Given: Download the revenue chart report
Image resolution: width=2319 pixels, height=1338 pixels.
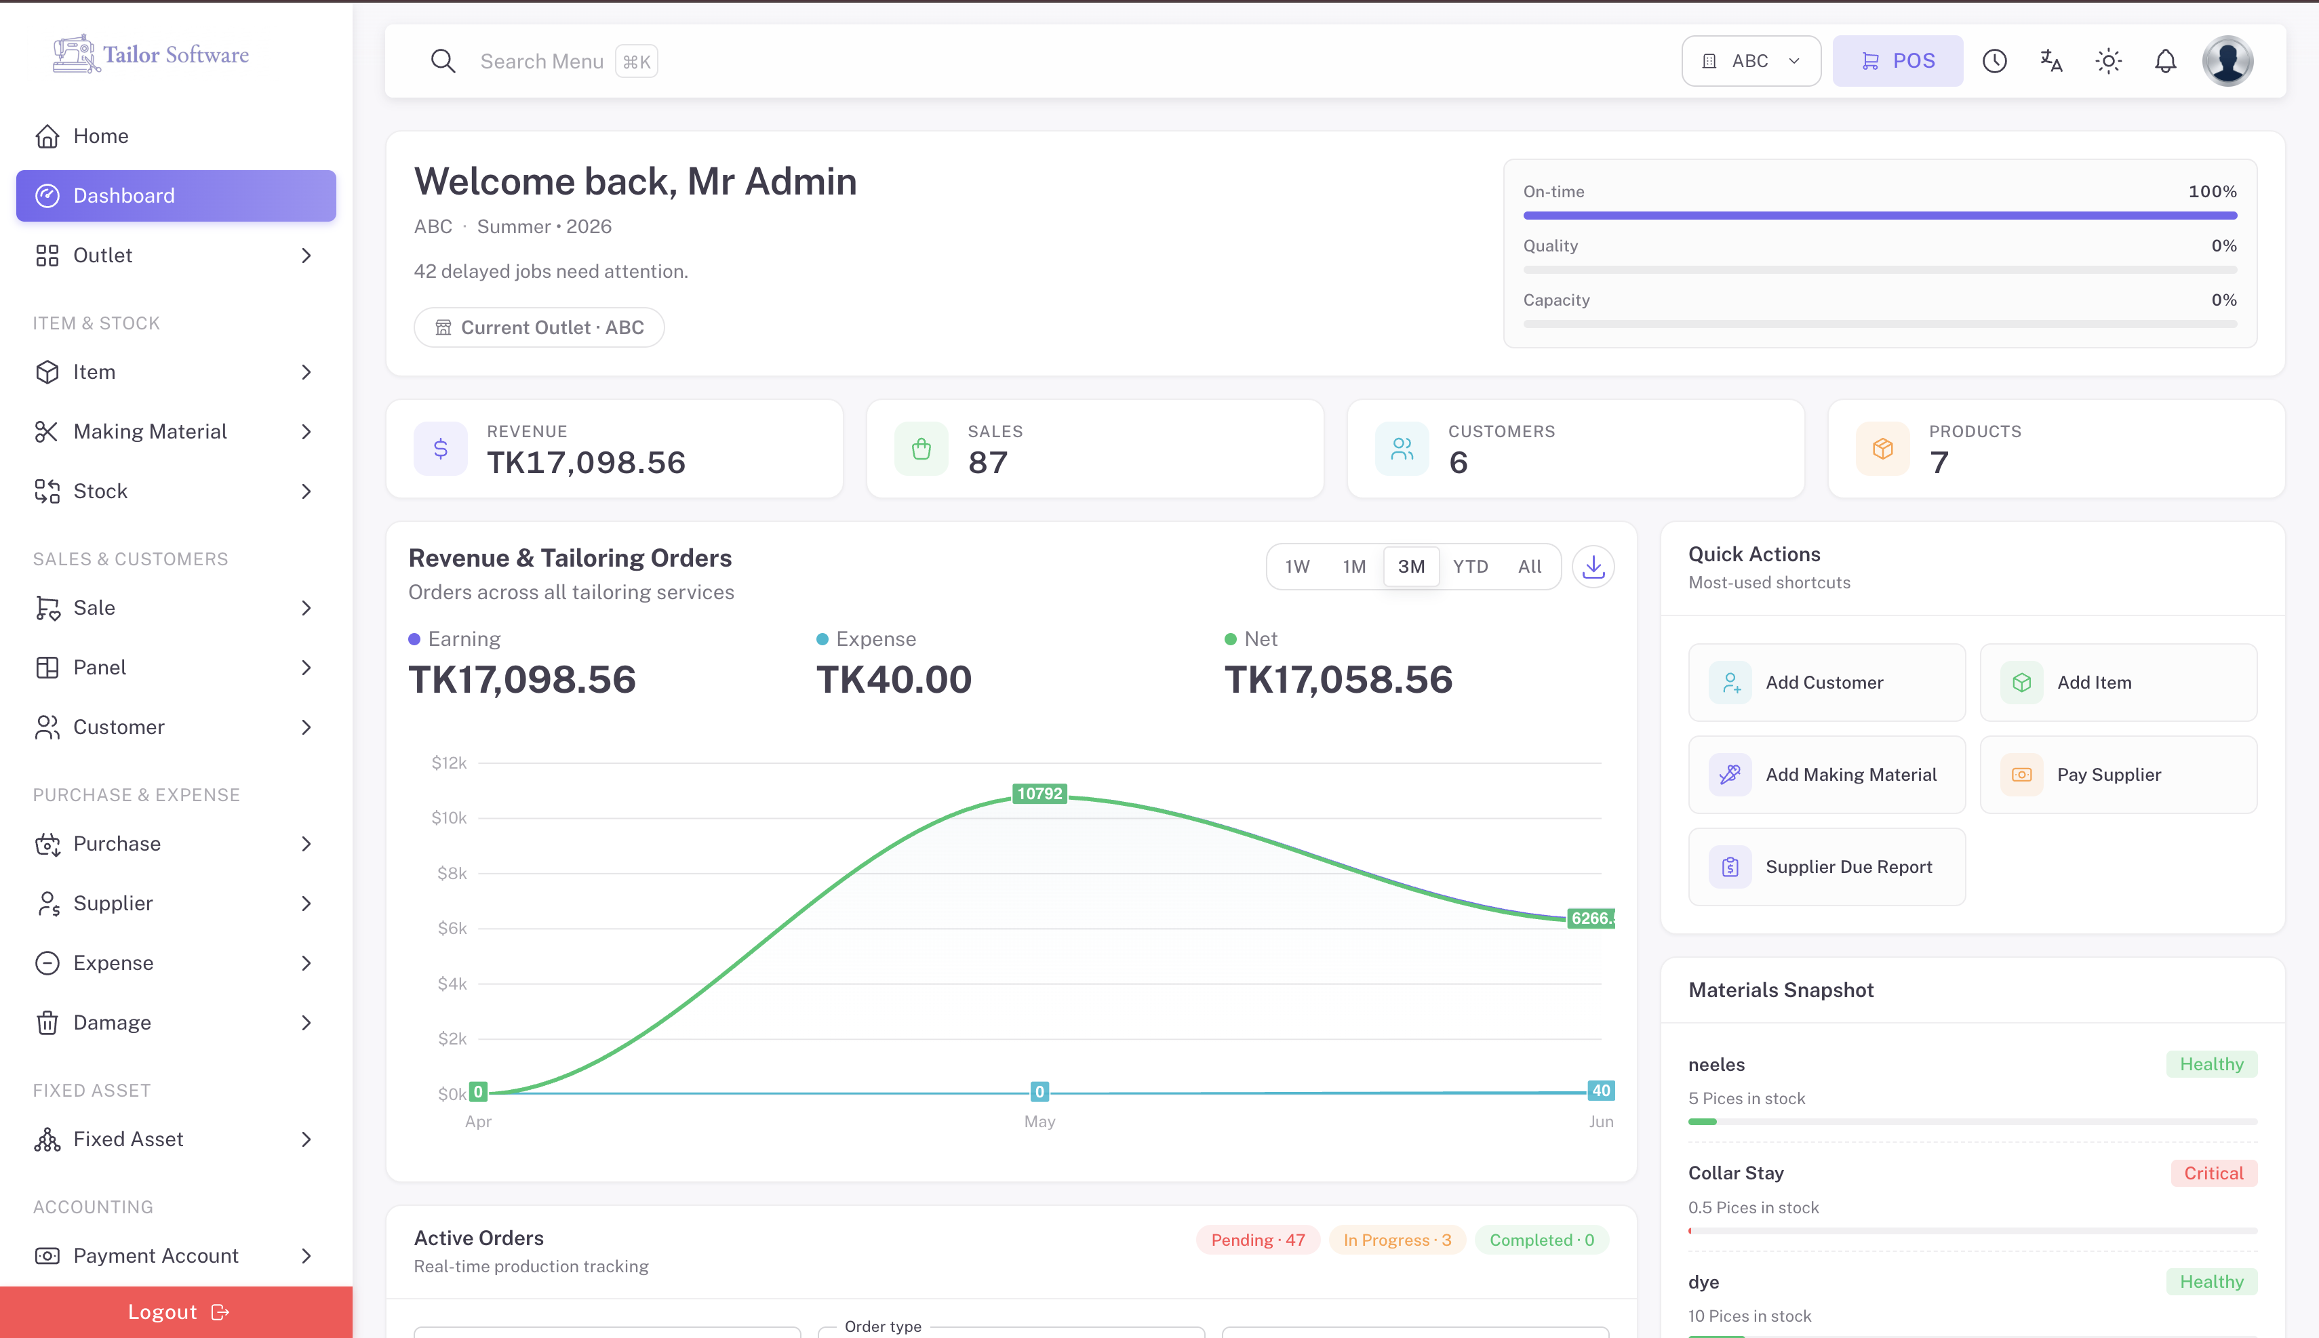Looking at the screenshot, I should pos(1593,567).
